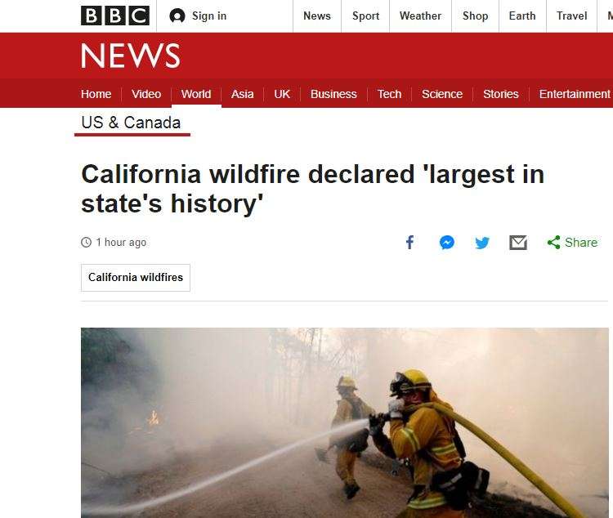Share via the Messenger icon
Screen dimensions: 613x518
click(x=447, y=243)
